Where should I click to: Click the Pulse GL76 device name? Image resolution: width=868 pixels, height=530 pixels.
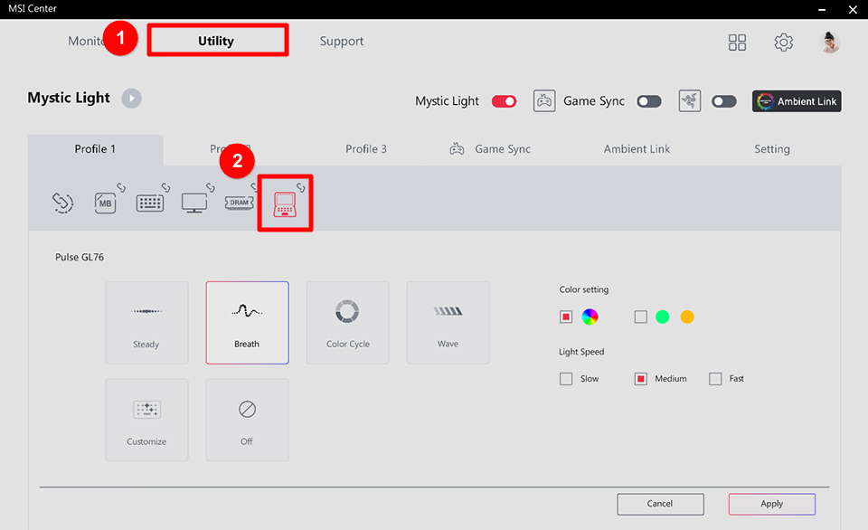click(x=80, y=257)
